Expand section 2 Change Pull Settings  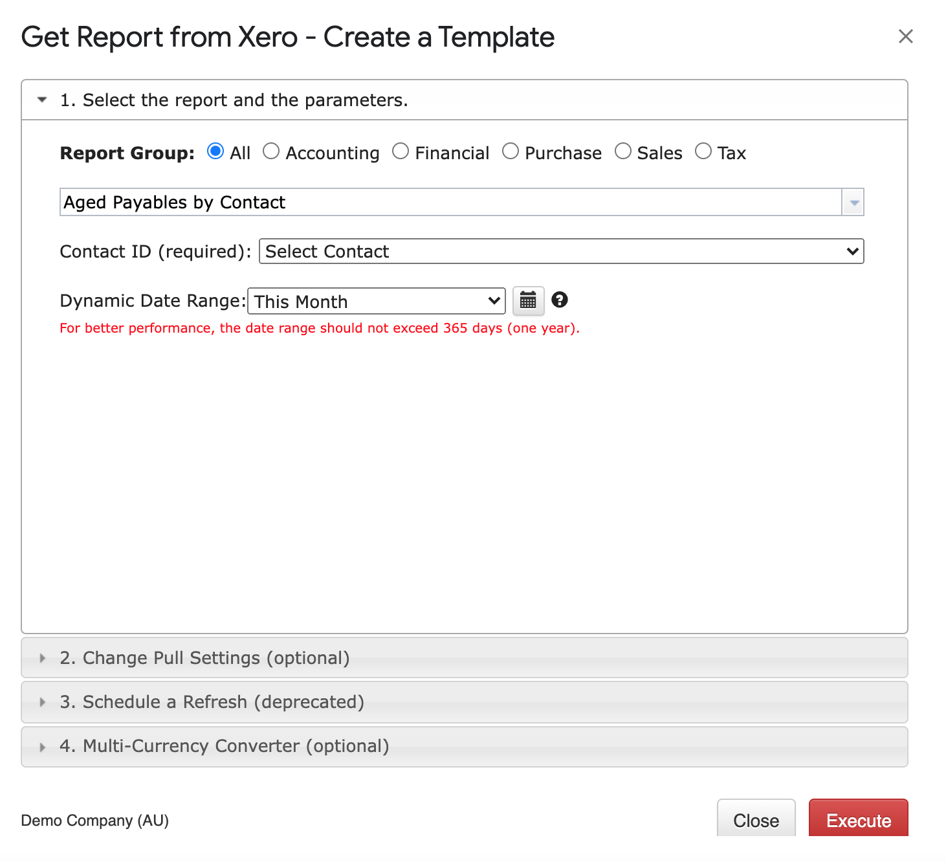(x=465, y=658)
